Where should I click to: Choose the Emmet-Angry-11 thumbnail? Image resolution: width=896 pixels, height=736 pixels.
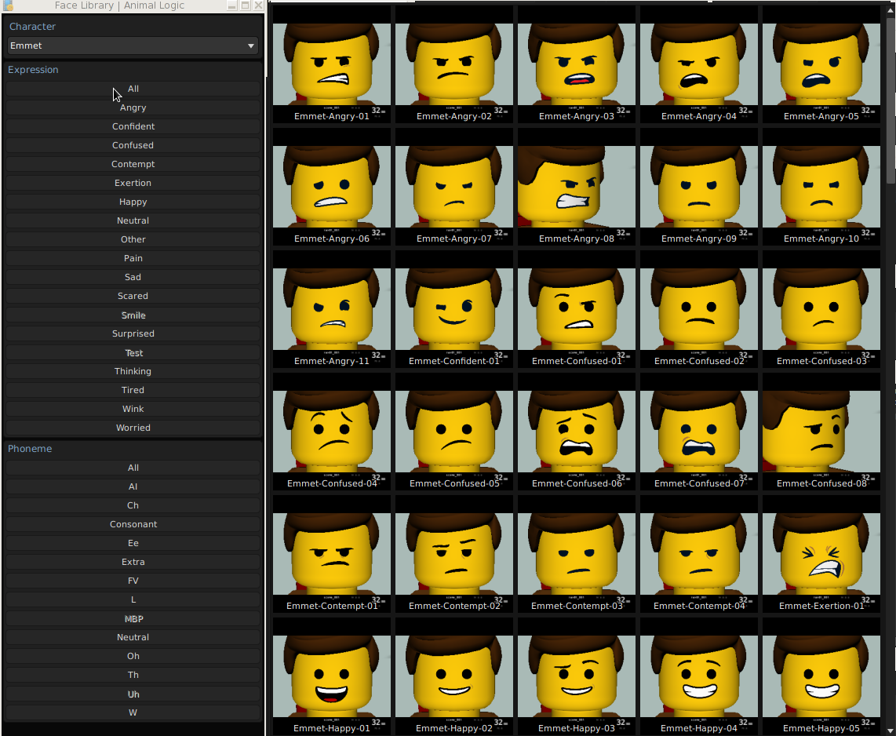331,309
